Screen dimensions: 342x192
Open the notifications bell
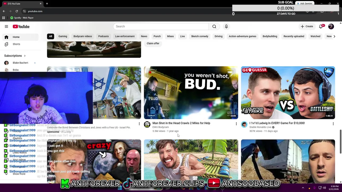pyautogui.click(x=321, y=26)
